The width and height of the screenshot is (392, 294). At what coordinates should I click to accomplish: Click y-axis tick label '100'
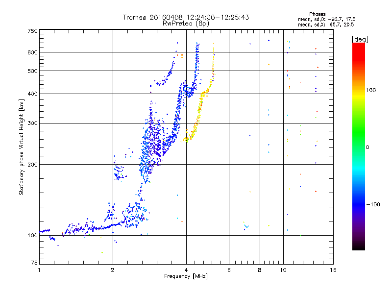(x=32, y=236)
